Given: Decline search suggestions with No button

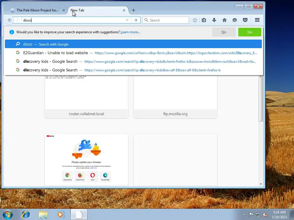Looking at the screenshot, I should [x=224, y=32].
